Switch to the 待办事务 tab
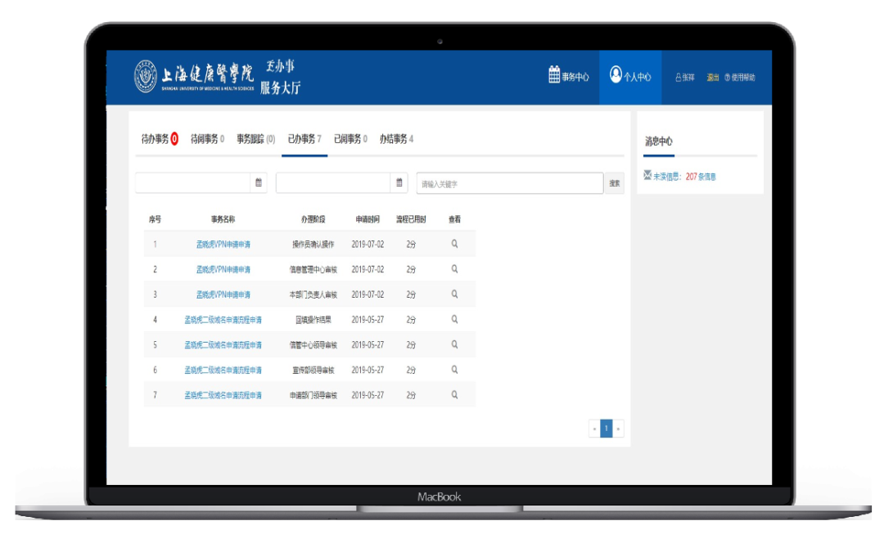Screen dimensions: 884x539 pyautogui.click(x=159, y=139)
